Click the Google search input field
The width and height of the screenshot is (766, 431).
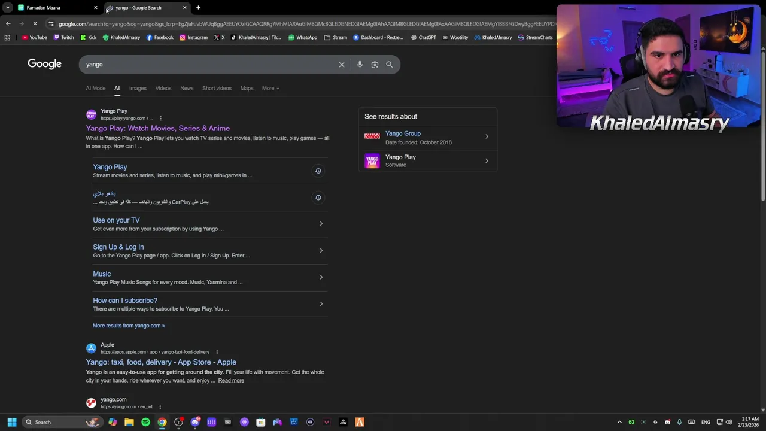(209, 65)
